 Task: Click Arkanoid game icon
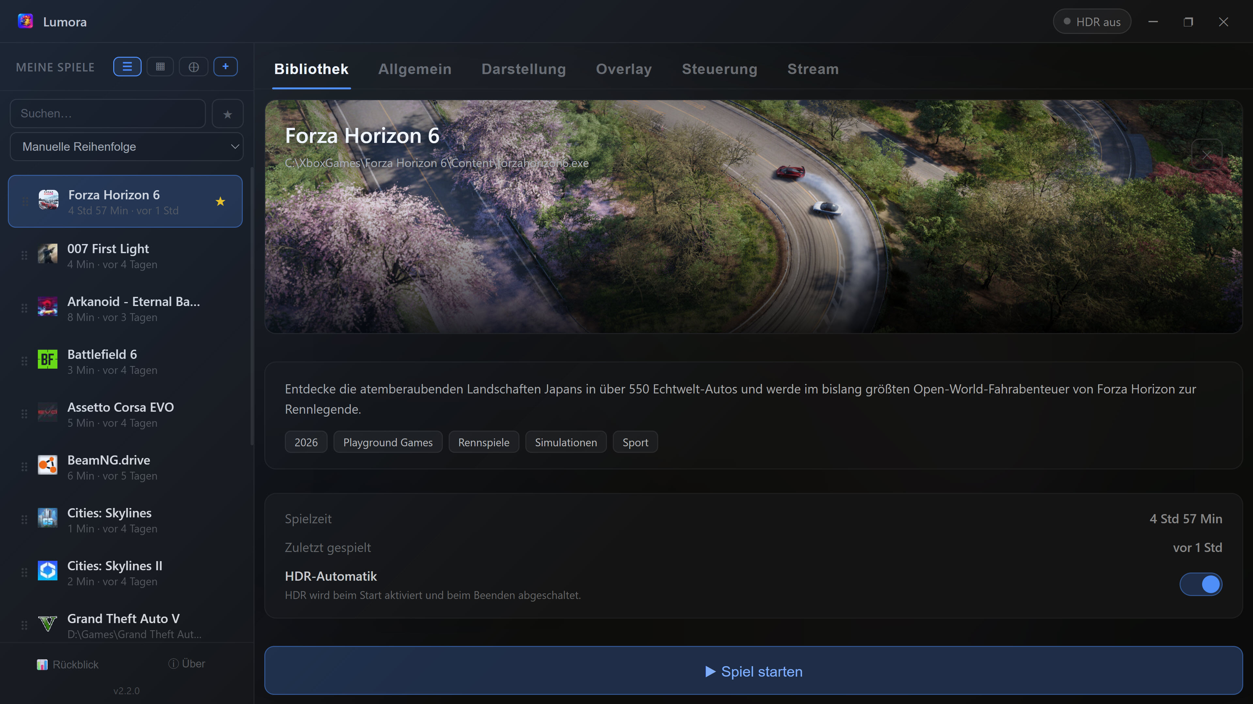coord(48,306)
